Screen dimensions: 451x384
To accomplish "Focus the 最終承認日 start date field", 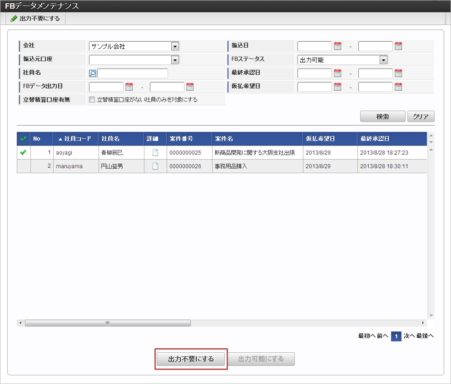I will pos(315,73).
